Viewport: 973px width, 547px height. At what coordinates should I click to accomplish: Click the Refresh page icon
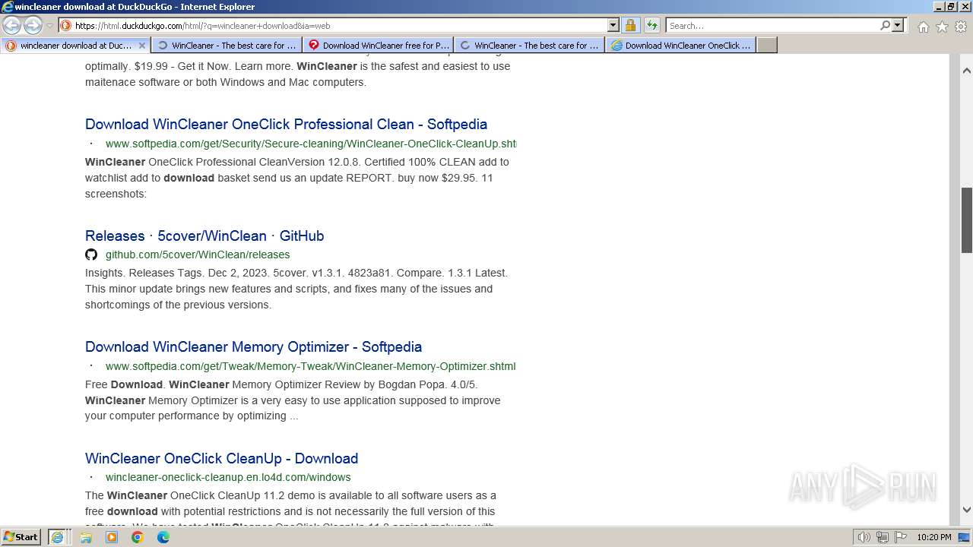tap(652, 25)
